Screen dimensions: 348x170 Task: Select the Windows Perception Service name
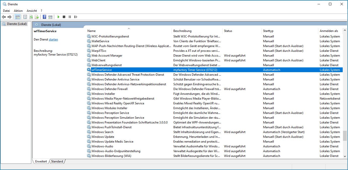point(110,113)
